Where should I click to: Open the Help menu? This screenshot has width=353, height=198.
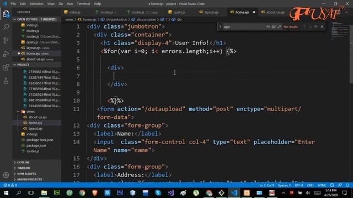coord(97,4)
